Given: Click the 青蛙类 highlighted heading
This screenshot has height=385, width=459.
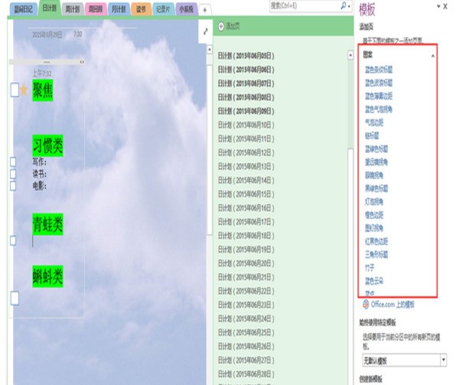Looking at the screenshot, I should pos(47,224).
